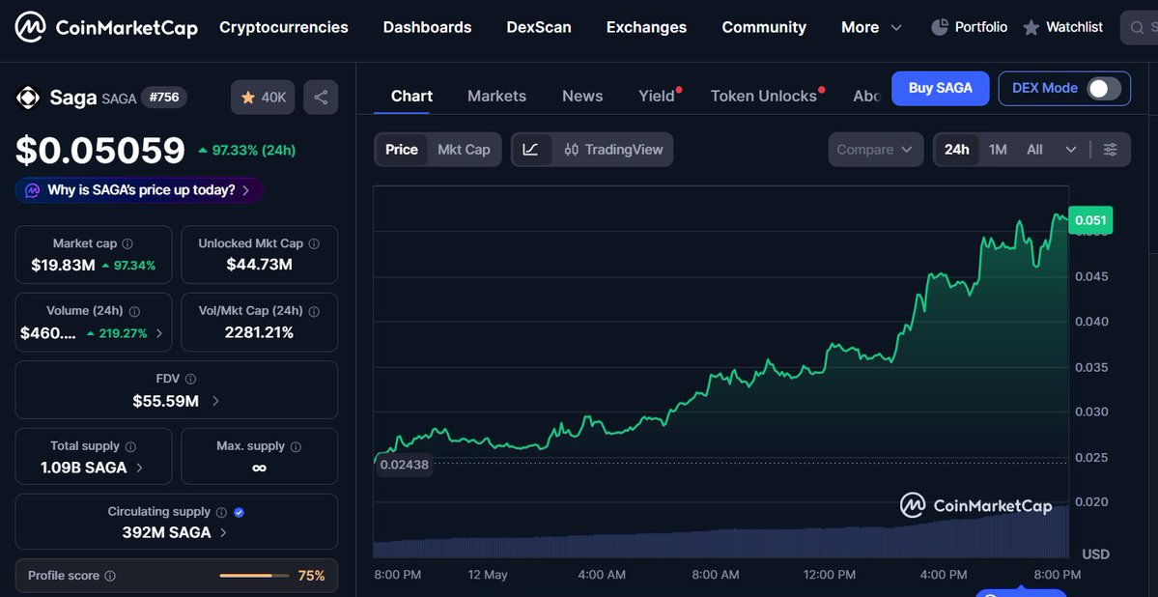
Task: Select Price chart view
Action: (x=402, y=149)
